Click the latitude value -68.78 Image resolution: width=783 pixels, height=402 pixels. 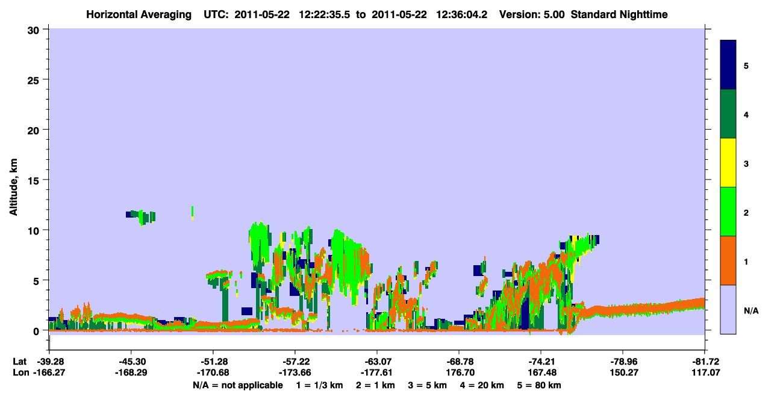tap(459, 362)
